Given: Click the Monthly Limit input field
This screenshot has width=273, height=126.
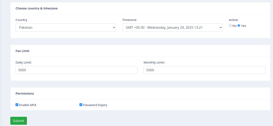Looking at the screenshot, I should (x=204, y=70).
